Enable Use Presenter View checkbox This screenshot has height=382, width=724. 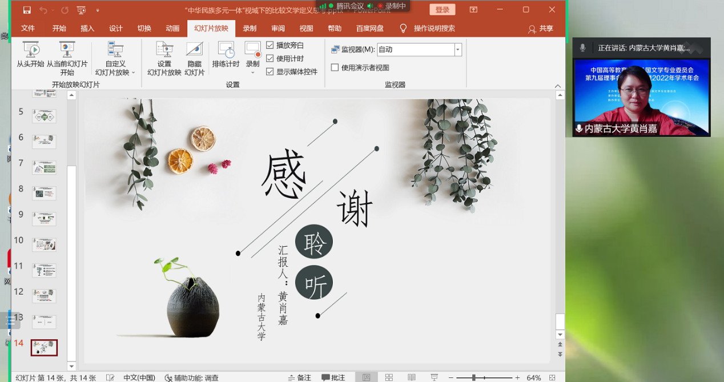(335, 67)
